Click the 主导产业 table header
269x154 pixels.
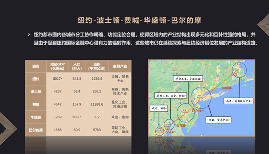click(120, 66)
